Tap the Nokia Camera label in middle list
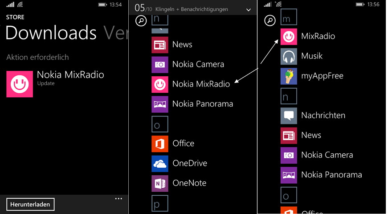 pos(198,64)
